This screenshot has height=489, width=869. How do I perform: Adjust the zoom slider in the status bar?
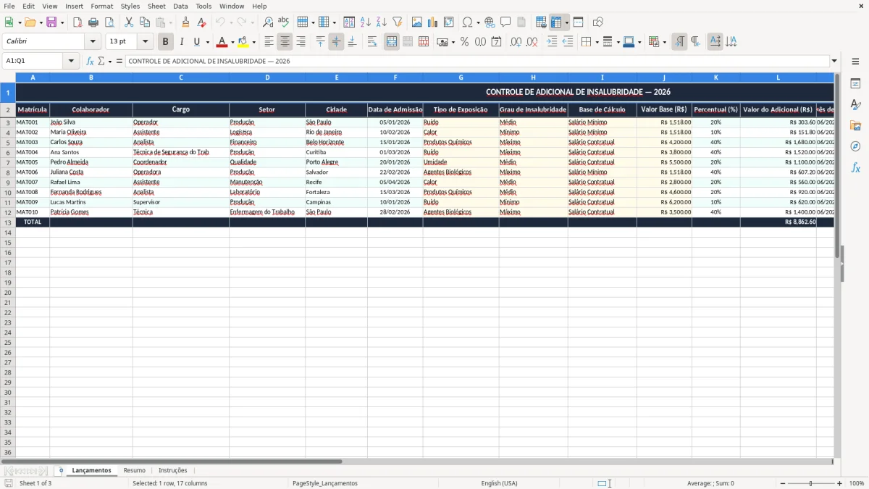coord(810,483)
